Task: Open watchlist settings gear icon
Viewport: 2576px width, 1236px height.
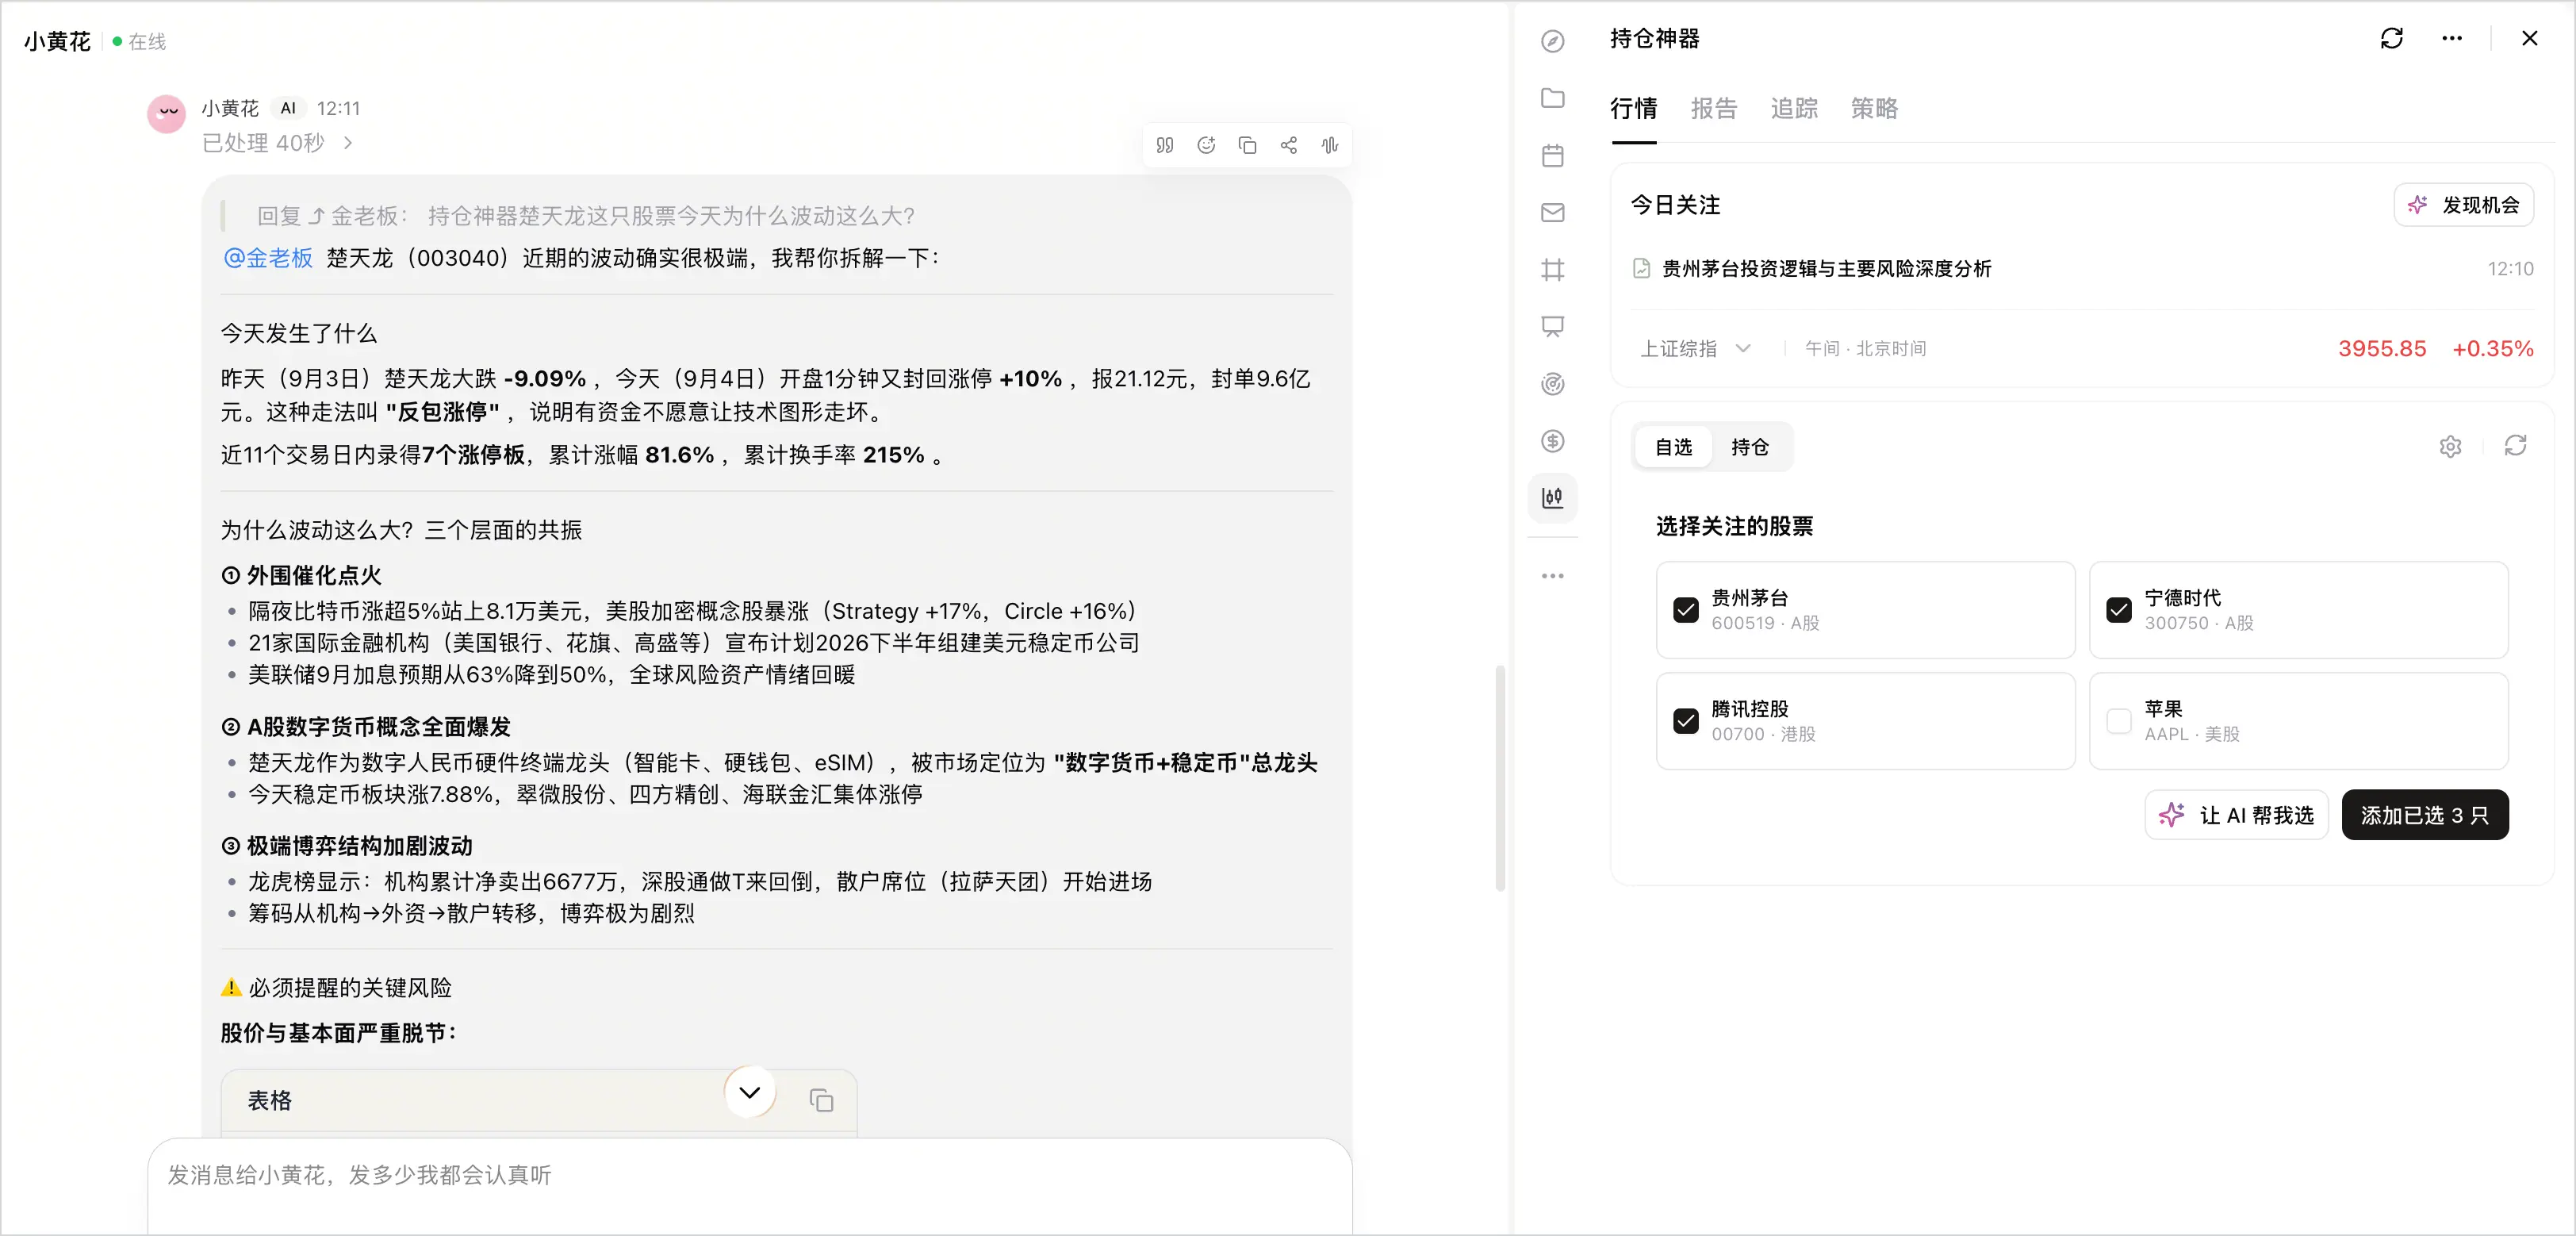Action: point(2450,446)
